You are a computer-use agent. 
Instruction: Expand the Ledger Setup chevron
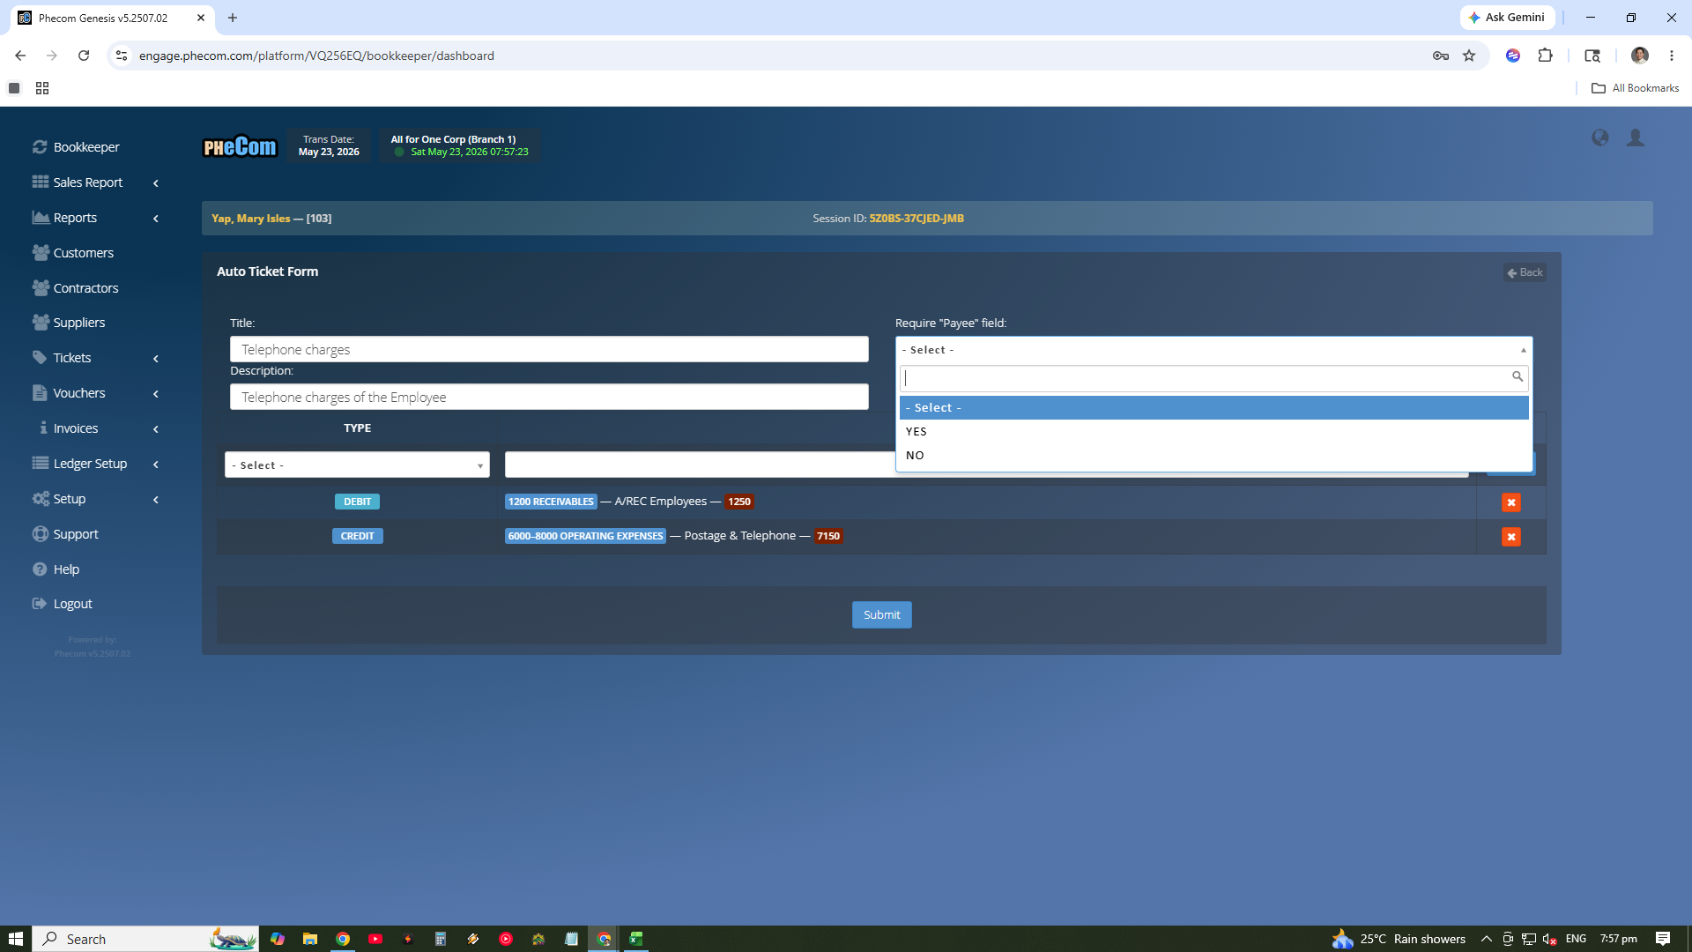(x=156, y=464)
